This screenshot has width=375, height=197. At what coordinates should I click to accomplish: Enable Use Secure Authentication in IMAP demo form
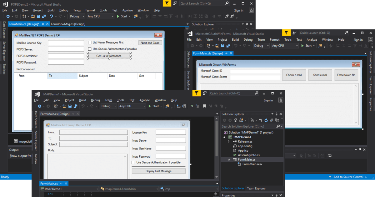tap(133, 163)
